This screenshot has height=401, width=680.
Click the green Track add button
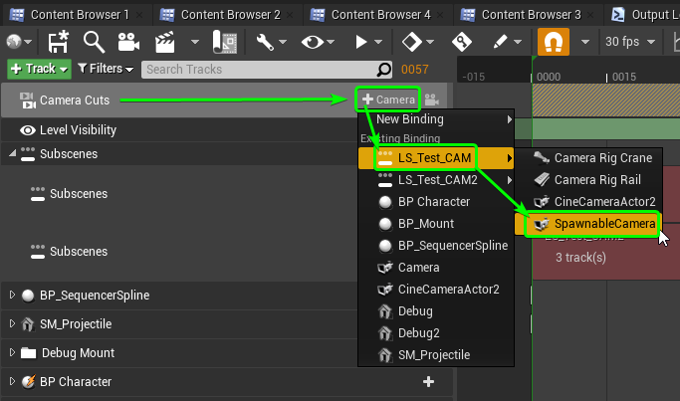[x=39, y=69]
